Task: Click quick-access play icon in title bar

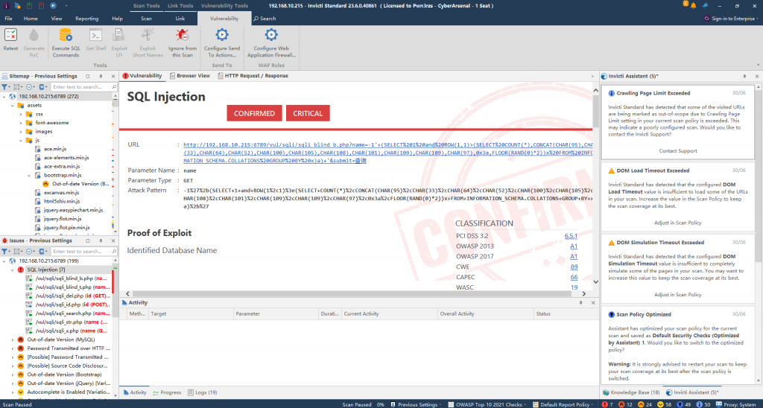Action: 53,5
